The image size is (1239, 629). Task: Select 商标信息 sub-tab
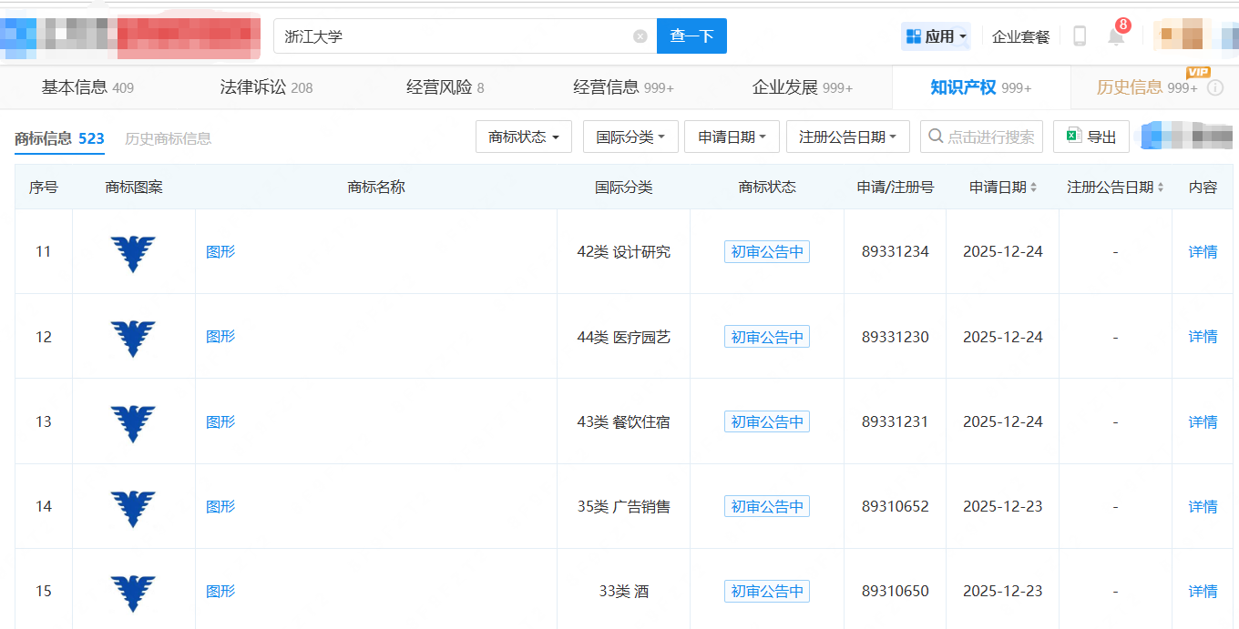click(x=59, y=138)
